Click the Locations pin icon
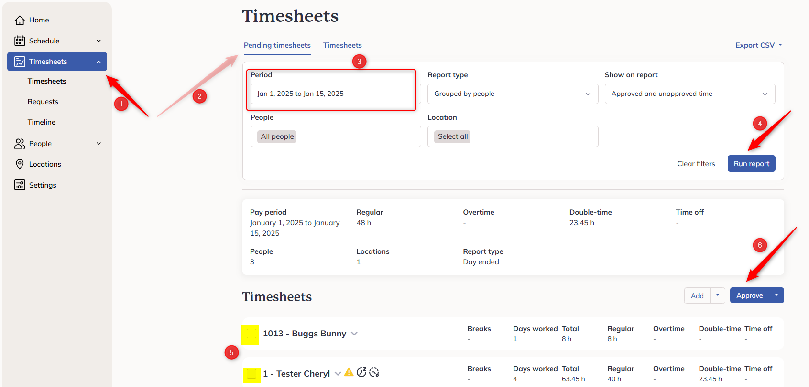809x387 pixels. tap(20, 164)
